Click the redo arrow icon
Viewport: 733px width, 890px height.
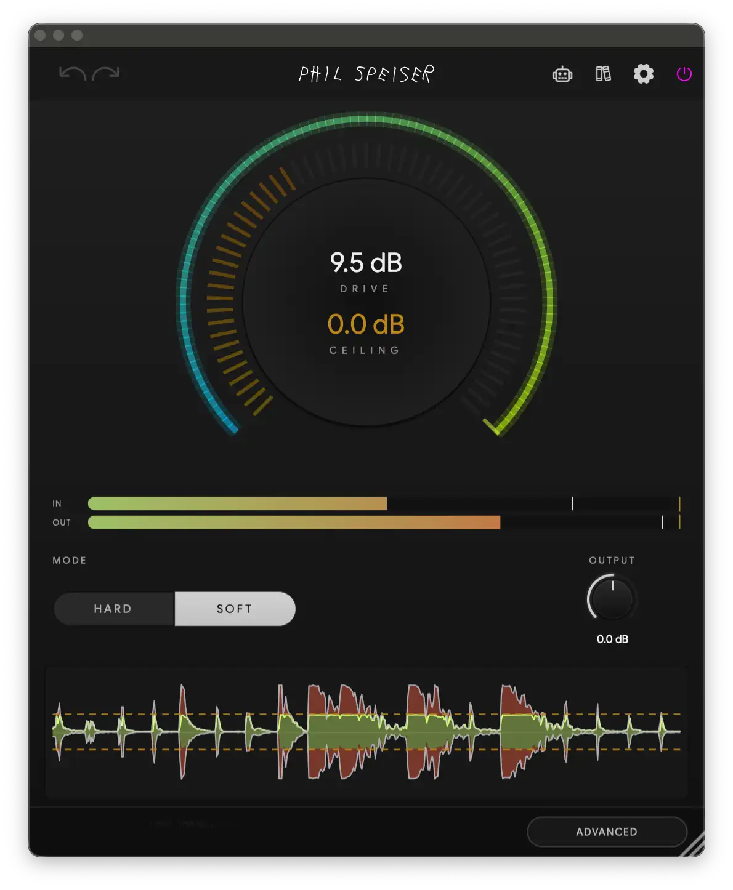point(105,73)
